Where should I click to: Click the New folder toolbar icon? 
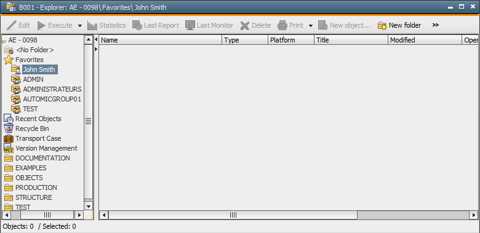[382, 25]
